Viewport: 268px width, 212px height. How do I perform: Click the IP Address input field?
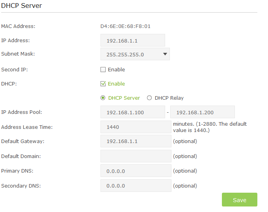pos(132,41)
